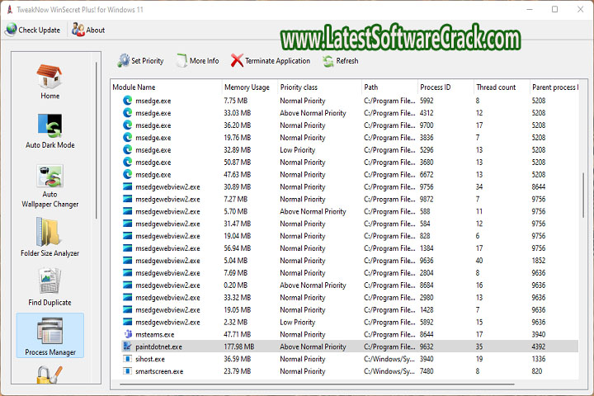
Task: Select Process Manager in sidebar
Action: tap(50, 336)
